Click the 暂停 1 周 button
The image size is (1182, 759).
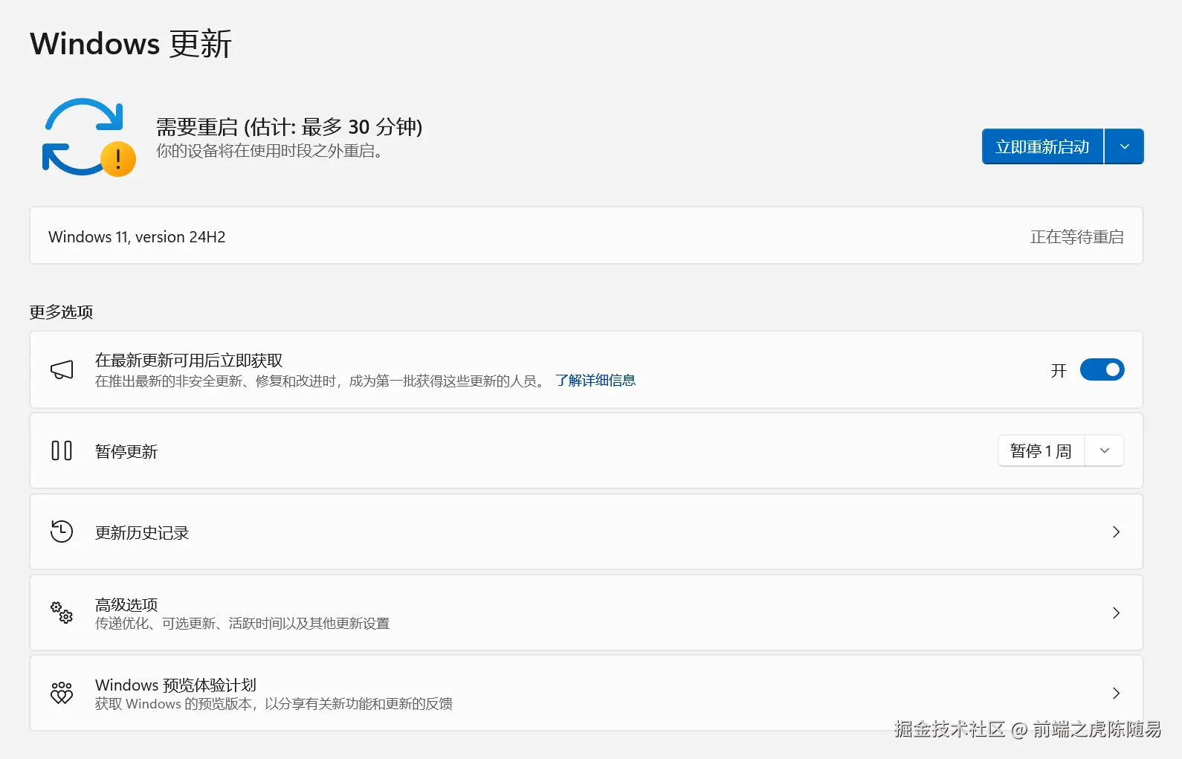tap(1041, 450)
